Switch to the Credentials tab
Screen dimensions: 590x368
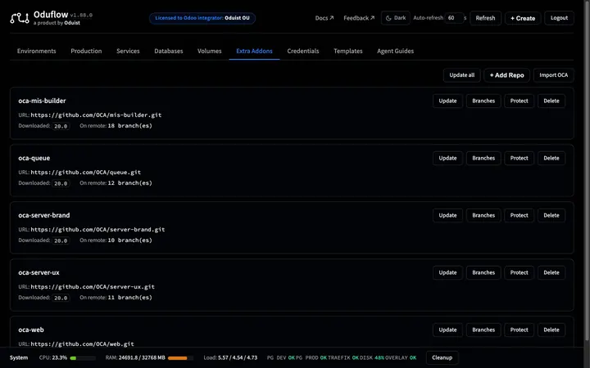pos(303,51)
